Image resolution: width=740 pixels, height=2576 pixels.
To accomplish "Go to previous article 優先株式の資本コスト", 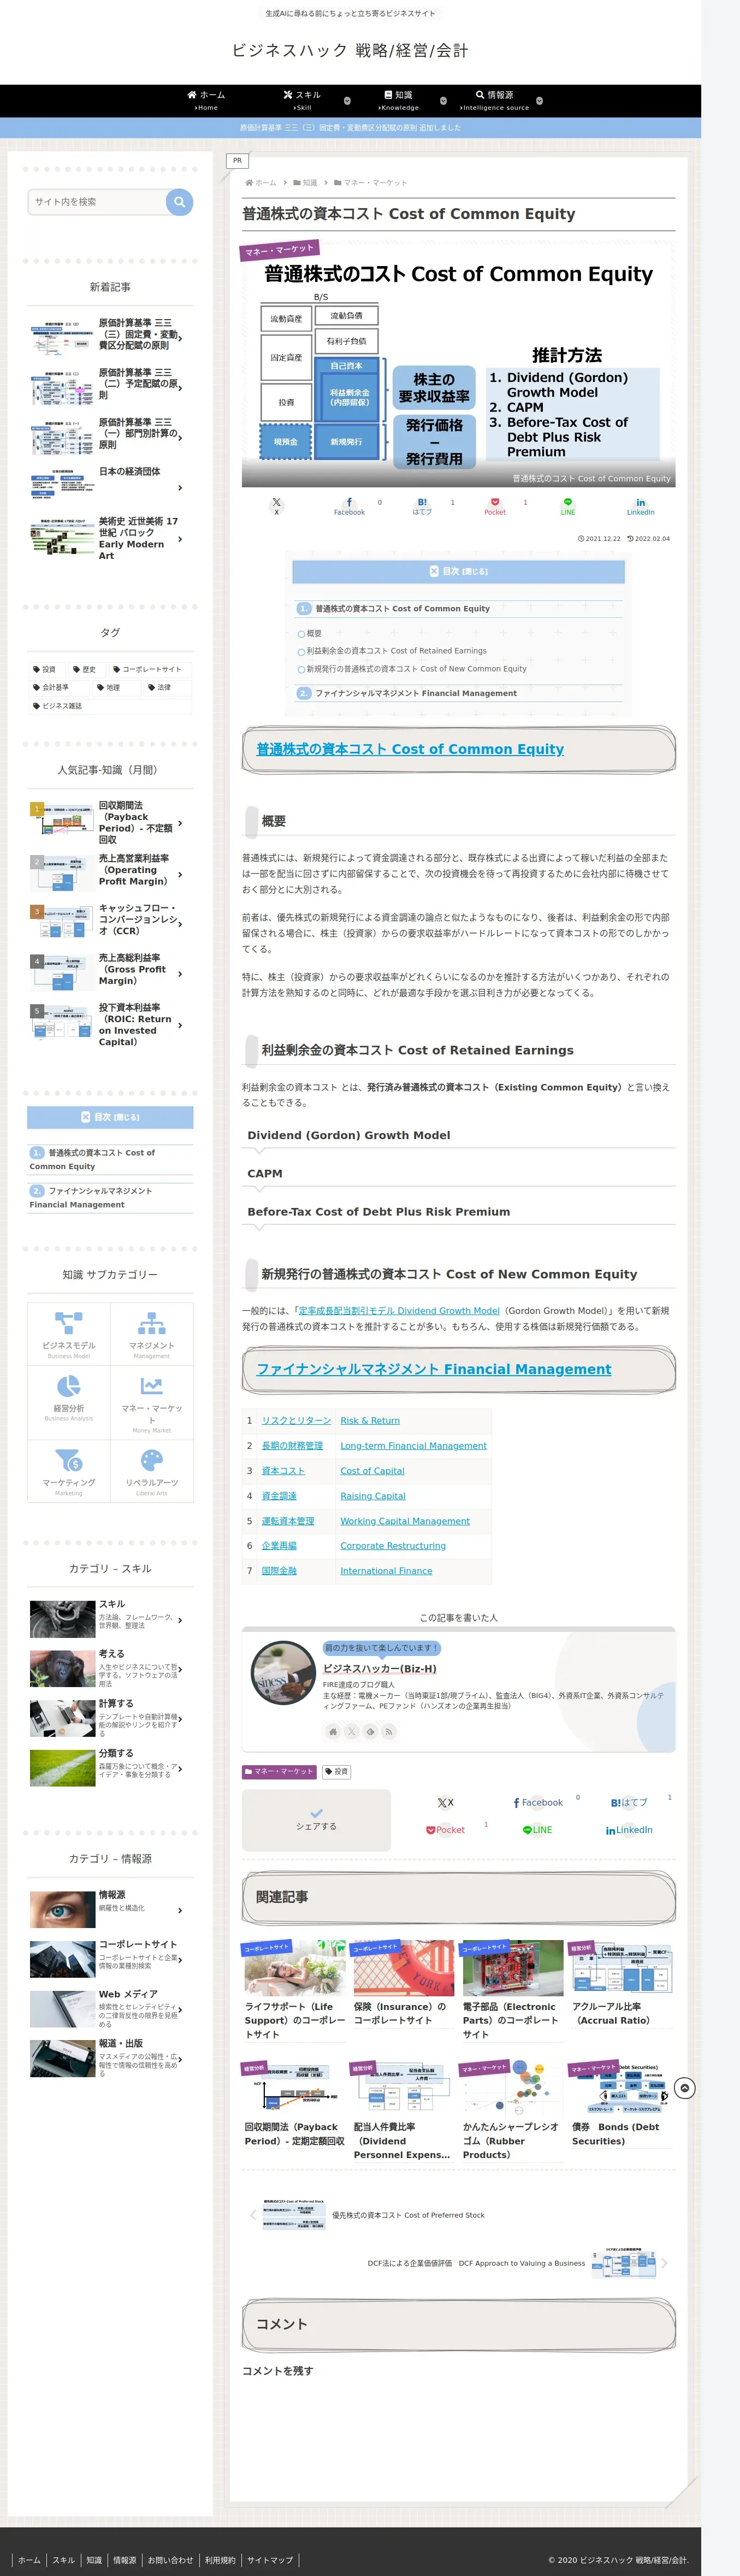I will 368,2215.
